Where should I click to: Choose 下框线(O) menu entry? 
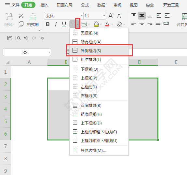click(x=99, y=69)
